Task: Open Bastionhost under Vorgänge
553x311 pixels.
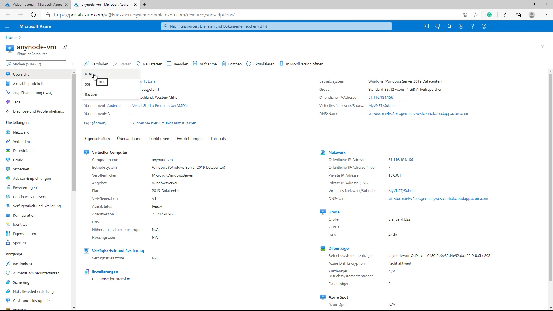Action: pos(36,264)
